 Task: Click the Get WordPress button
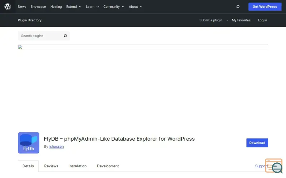(265, 7)
